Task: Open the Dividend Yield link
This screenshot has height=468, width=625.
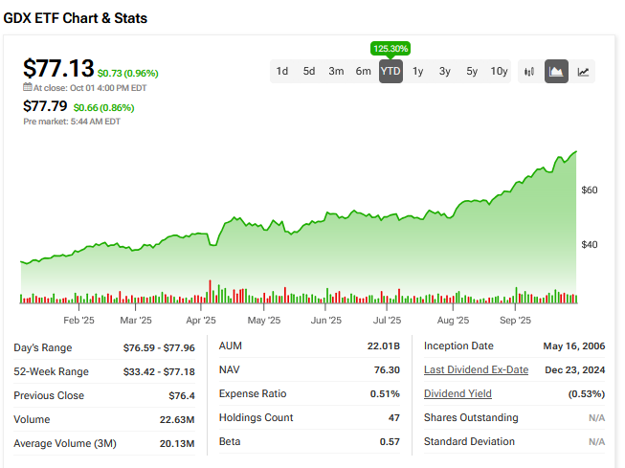Action: coord(458,394)
